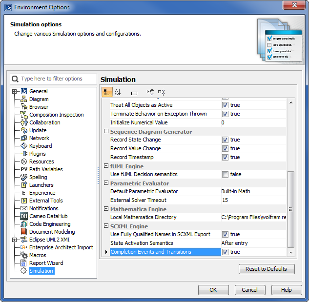Click the filter options search field
This screenshot has height=302, width=309.
(53, 79)
